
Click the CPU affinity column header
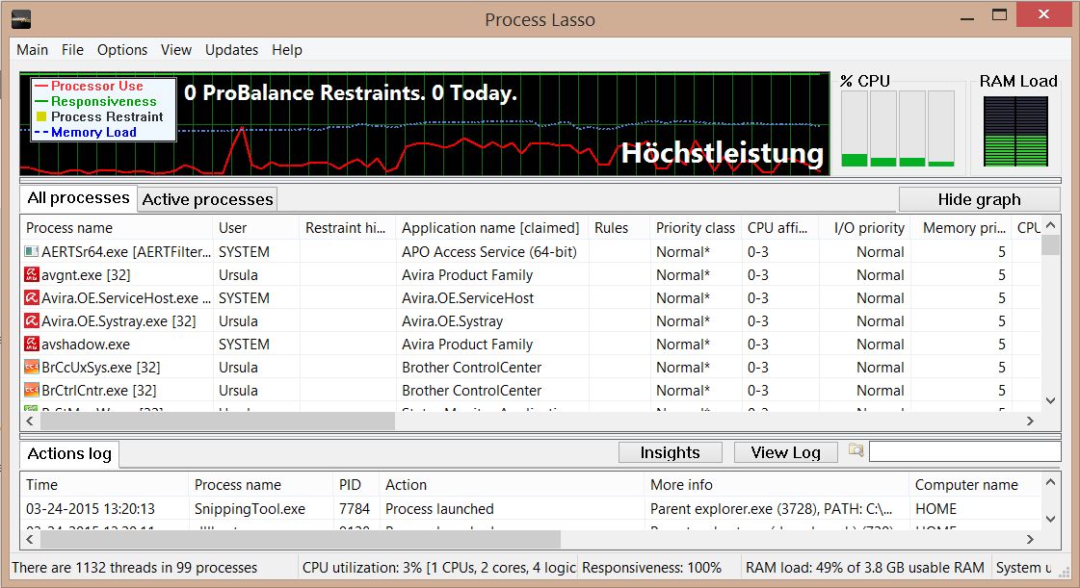pos(780,228)
